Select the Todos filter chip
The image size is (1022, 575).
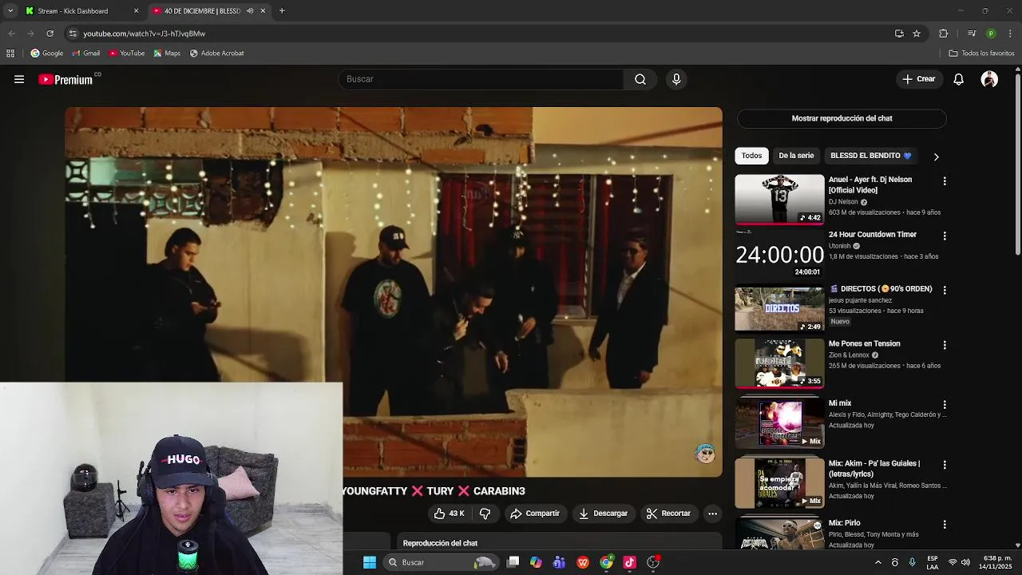[x=751, y=156]
